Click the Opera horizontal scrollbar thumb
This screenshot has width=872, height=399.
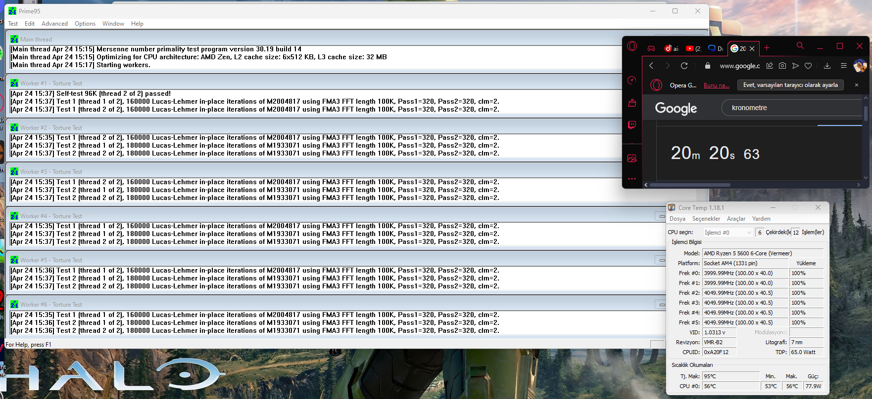pos(690,185)
